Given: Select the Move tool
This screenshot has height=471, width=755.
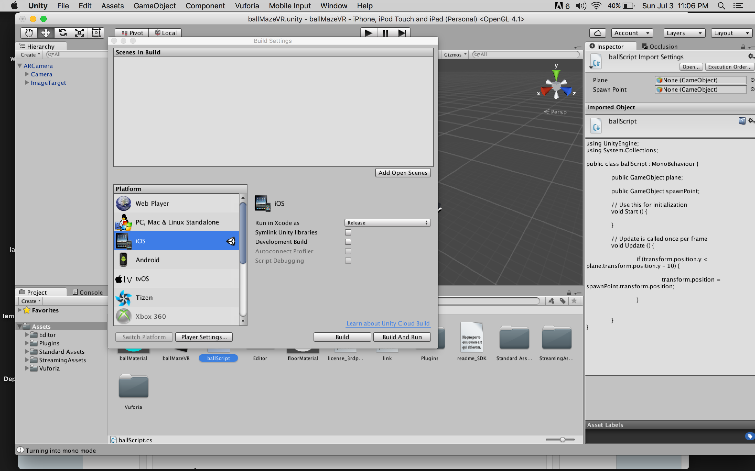Looking at the screenshot, I should tap(46, 32).
